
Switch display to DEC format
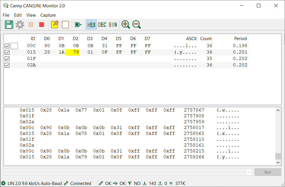(102, 25)
